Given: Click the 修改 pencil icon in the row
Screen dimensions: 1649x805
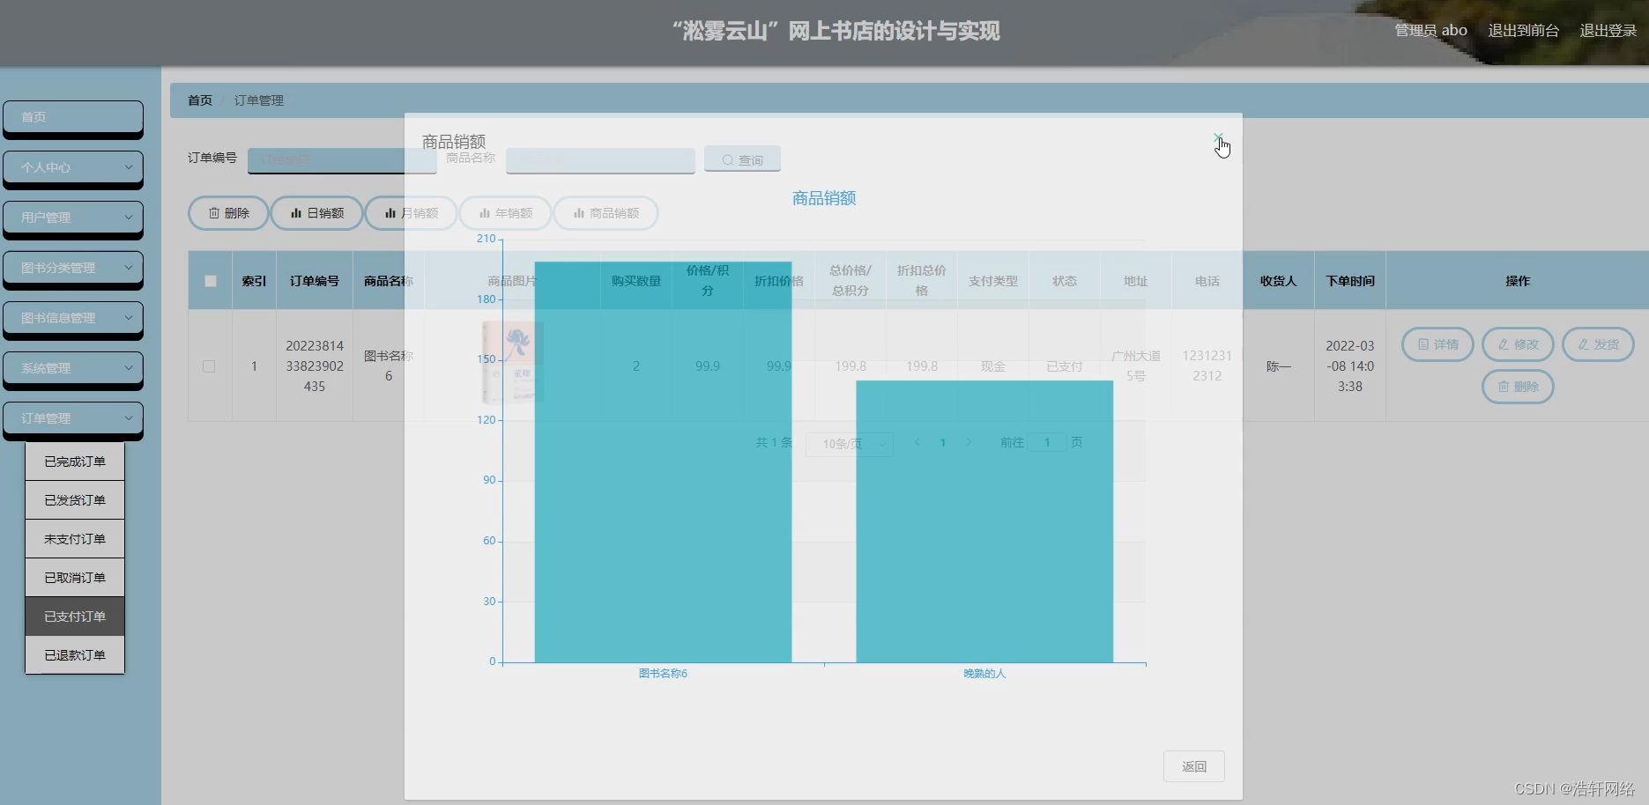Looking at the screenshot, I should [x=1503, y=344].
